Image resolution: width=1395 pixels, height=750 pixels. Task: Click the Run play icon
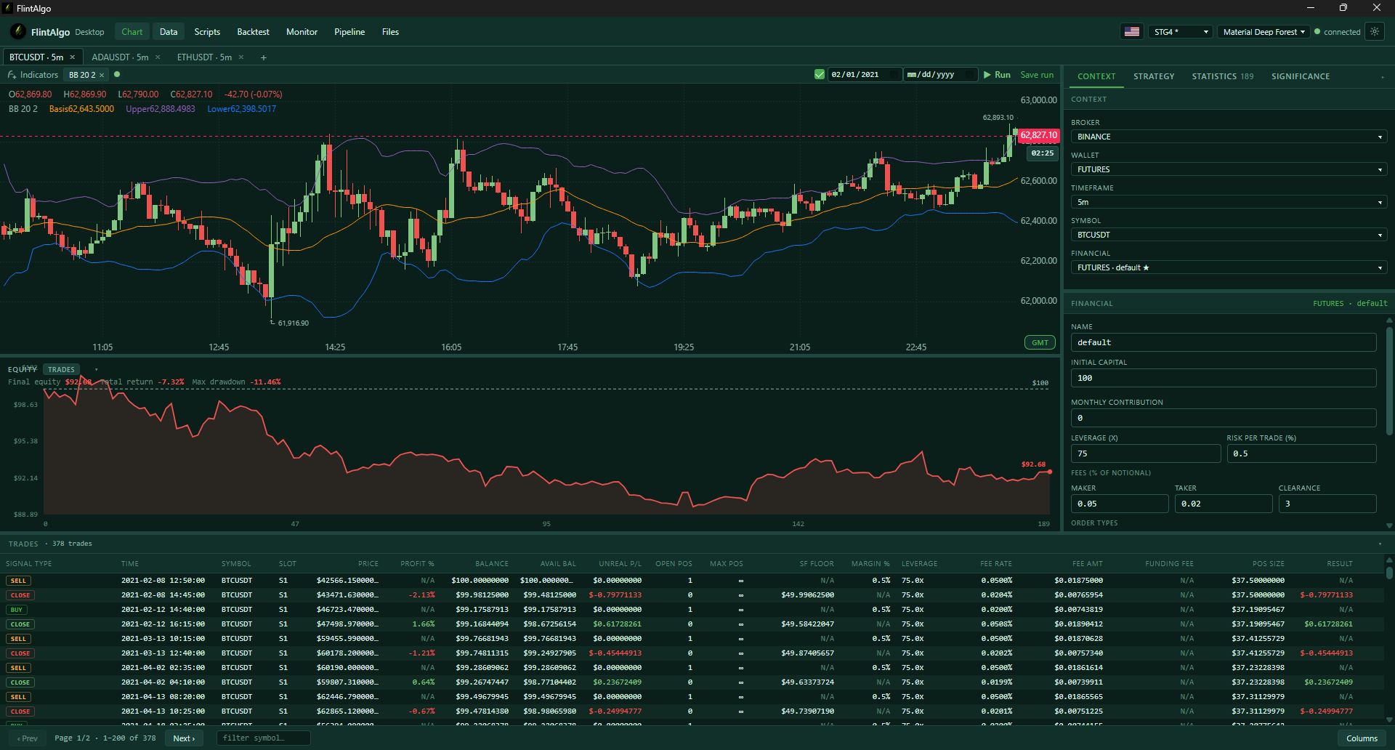[987, 75]
